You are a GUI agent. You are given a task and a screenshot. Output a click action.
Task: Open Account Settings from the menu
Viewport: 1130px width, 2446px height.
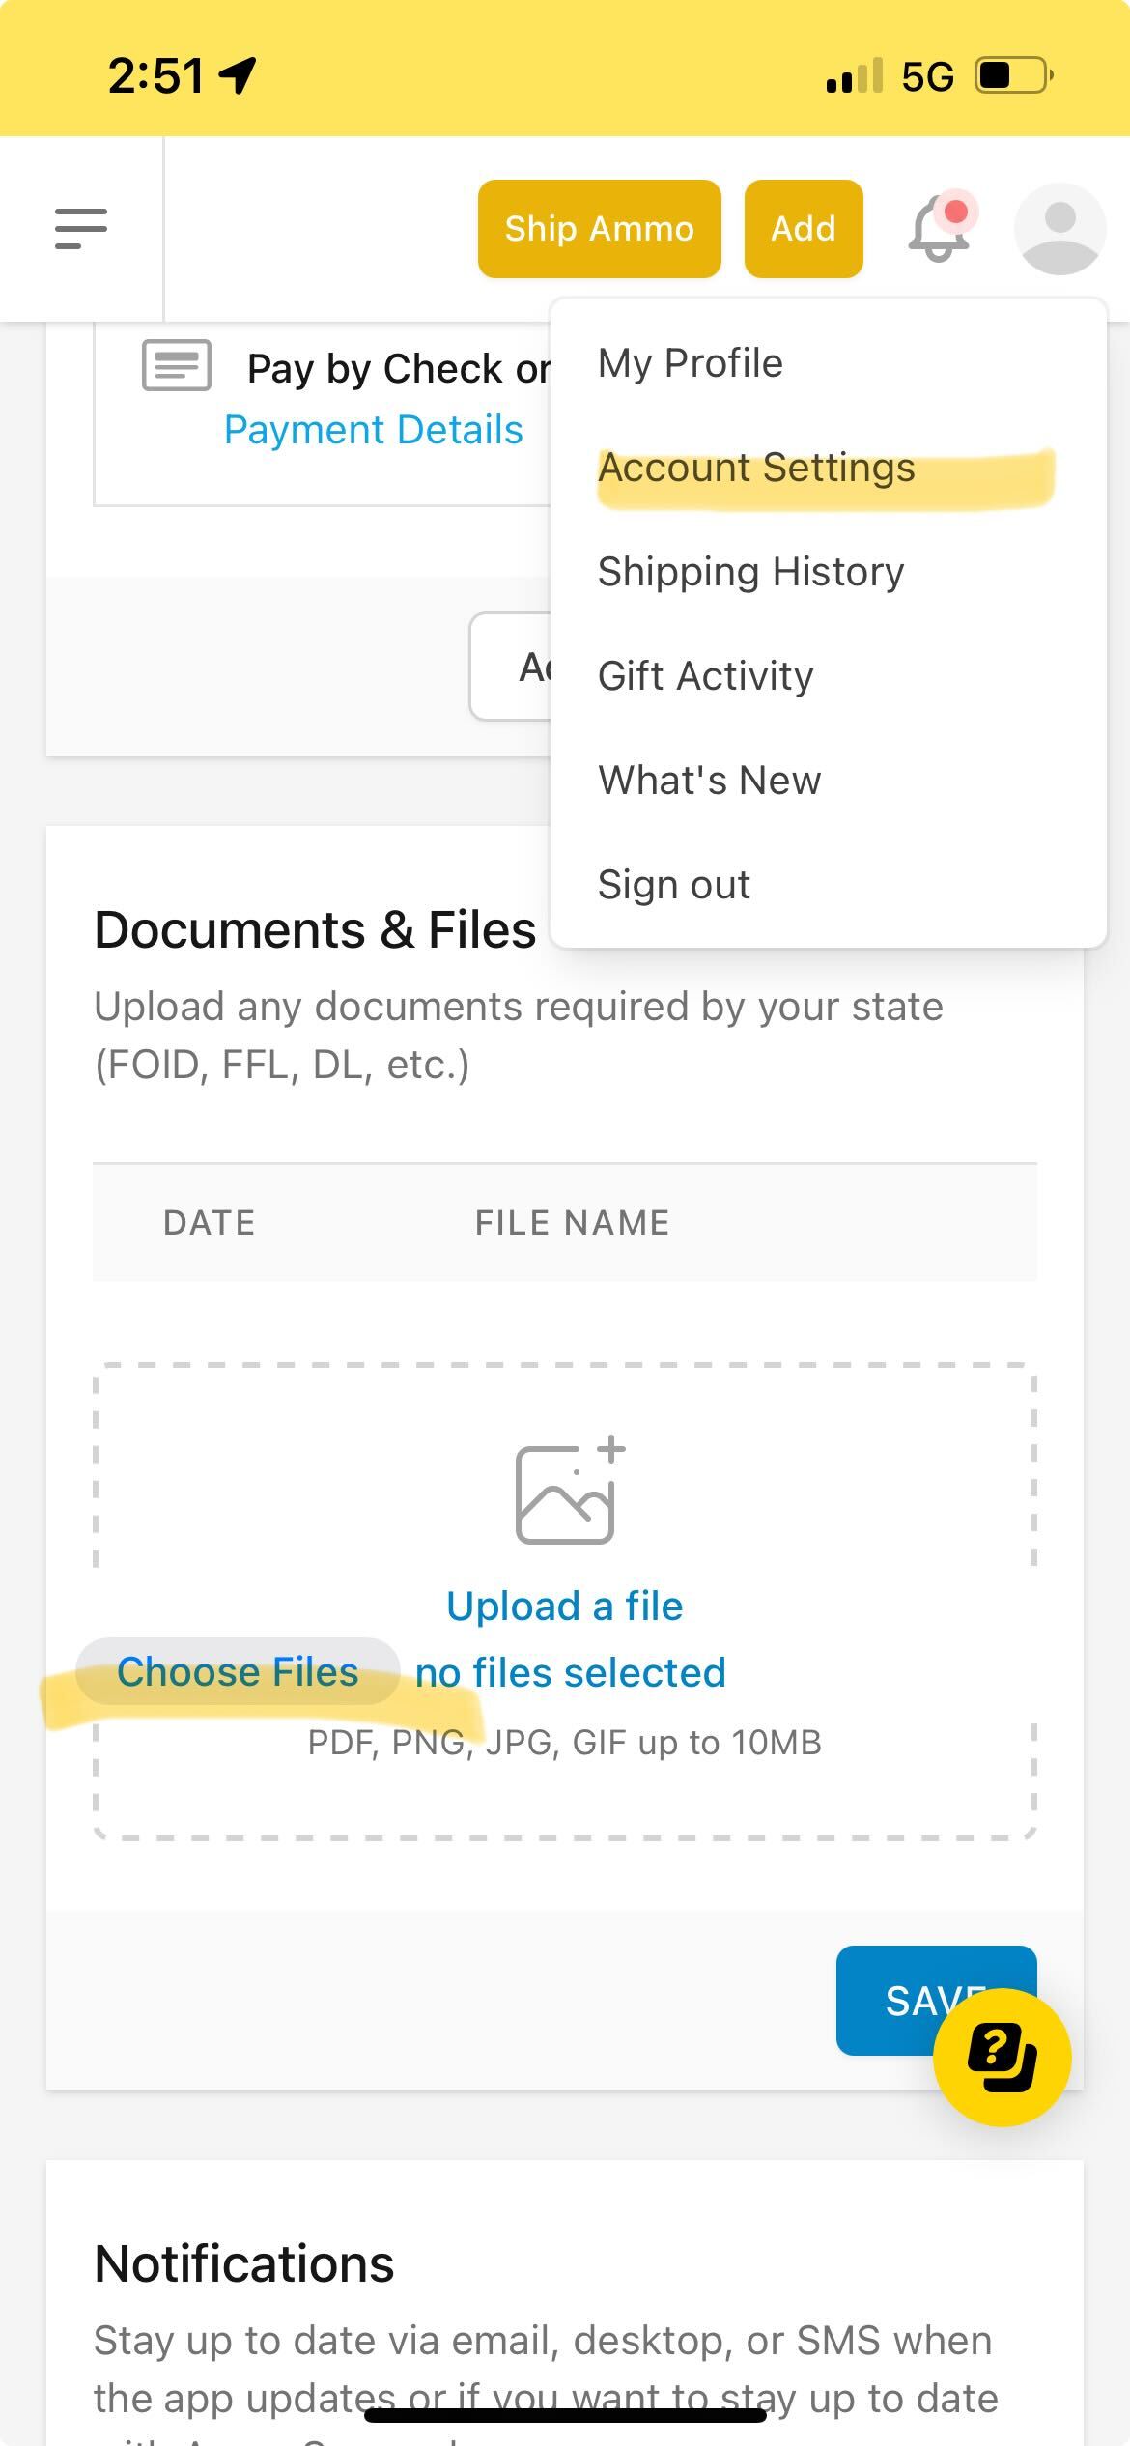(756, 468)
